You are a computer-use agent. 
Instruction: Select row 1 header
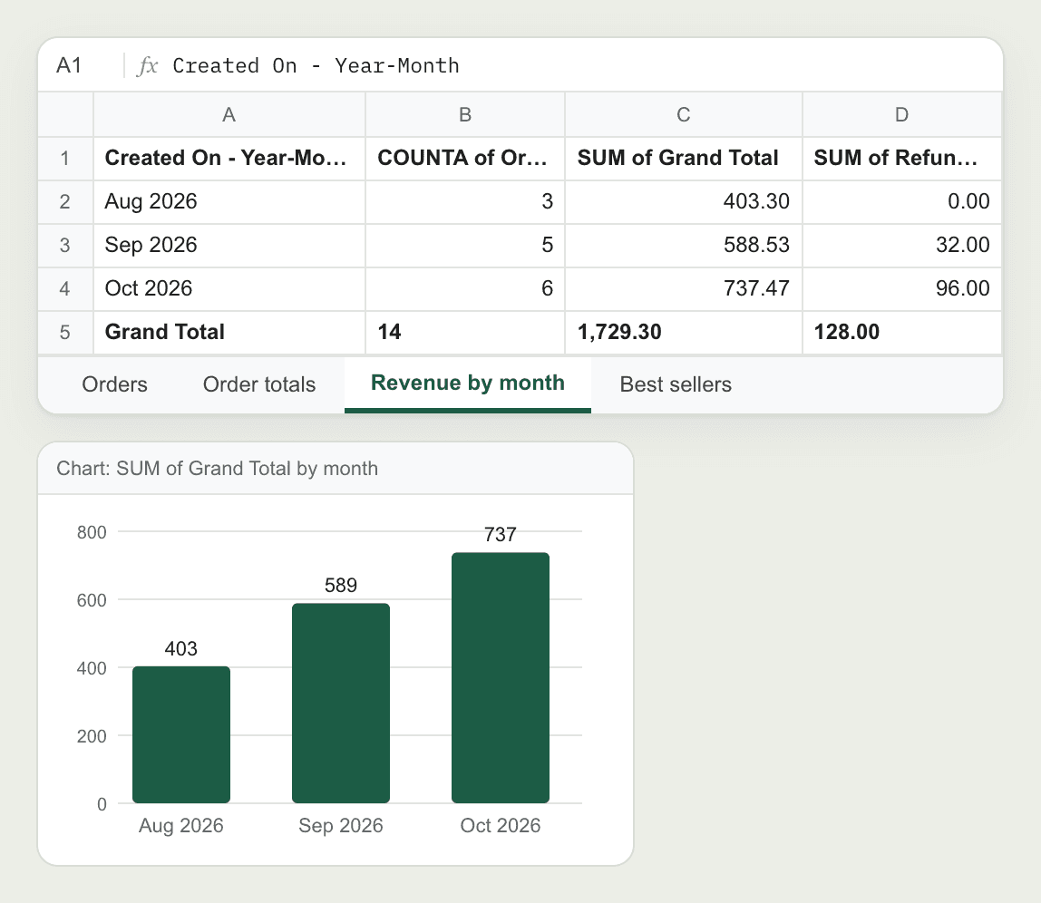pos(65,158)
